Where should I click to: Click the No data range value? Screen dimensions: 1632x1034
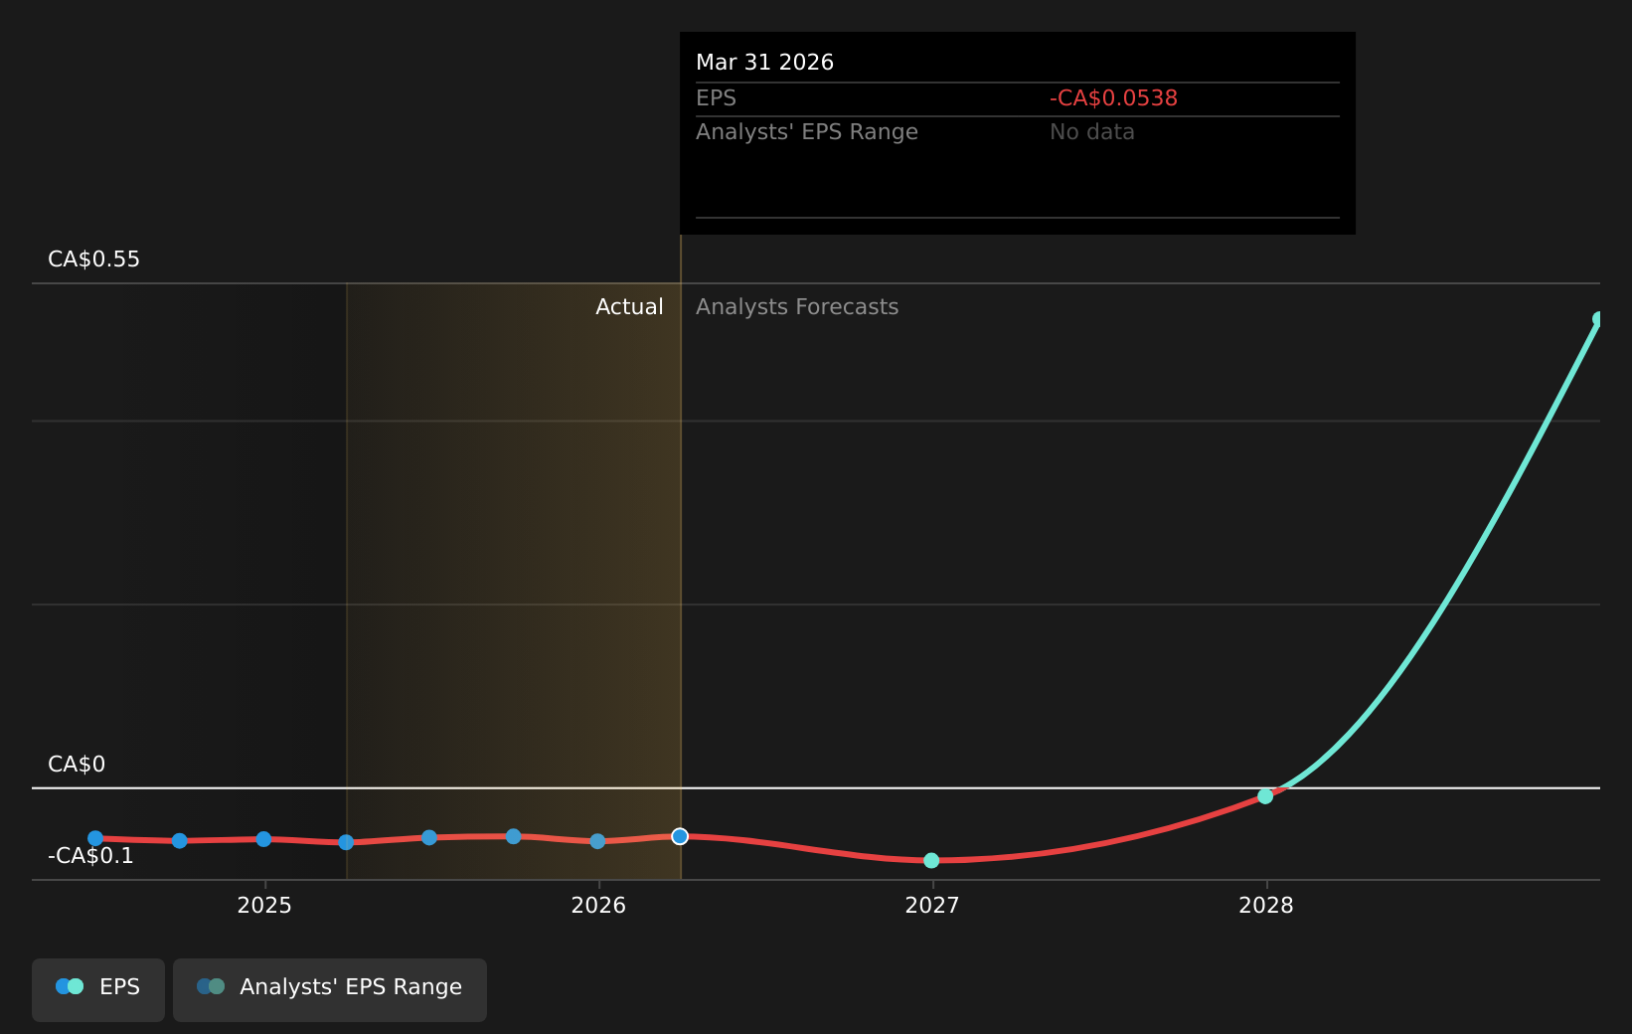click(1091, 132)
